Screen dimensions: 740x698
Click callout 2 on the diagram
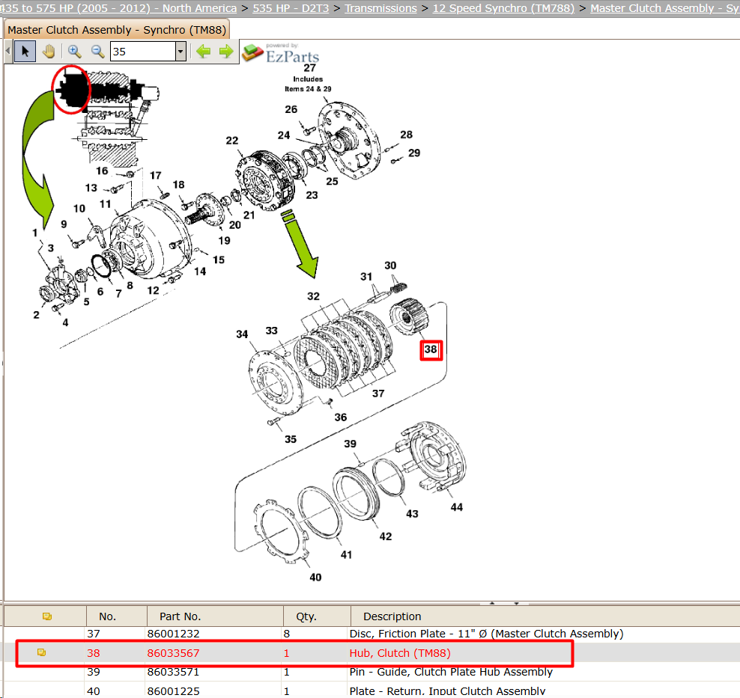[x=37, y=315]
